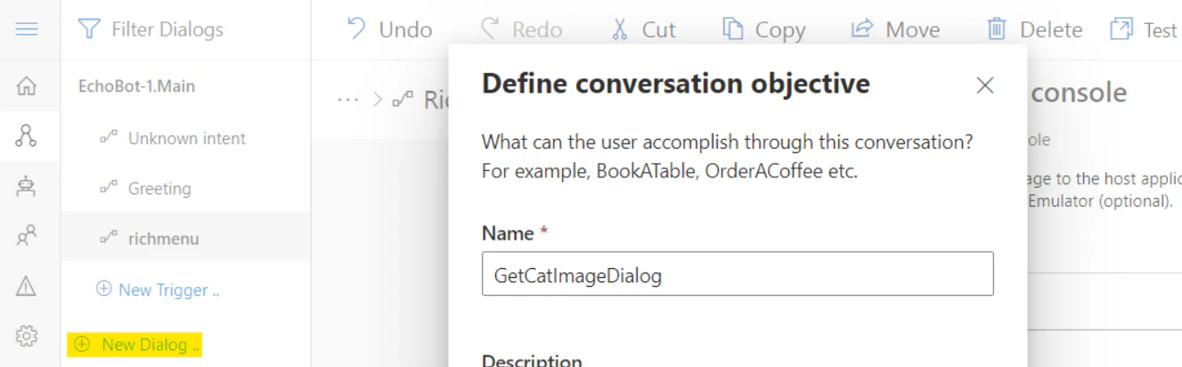Click Move in the toolbar

896,29
